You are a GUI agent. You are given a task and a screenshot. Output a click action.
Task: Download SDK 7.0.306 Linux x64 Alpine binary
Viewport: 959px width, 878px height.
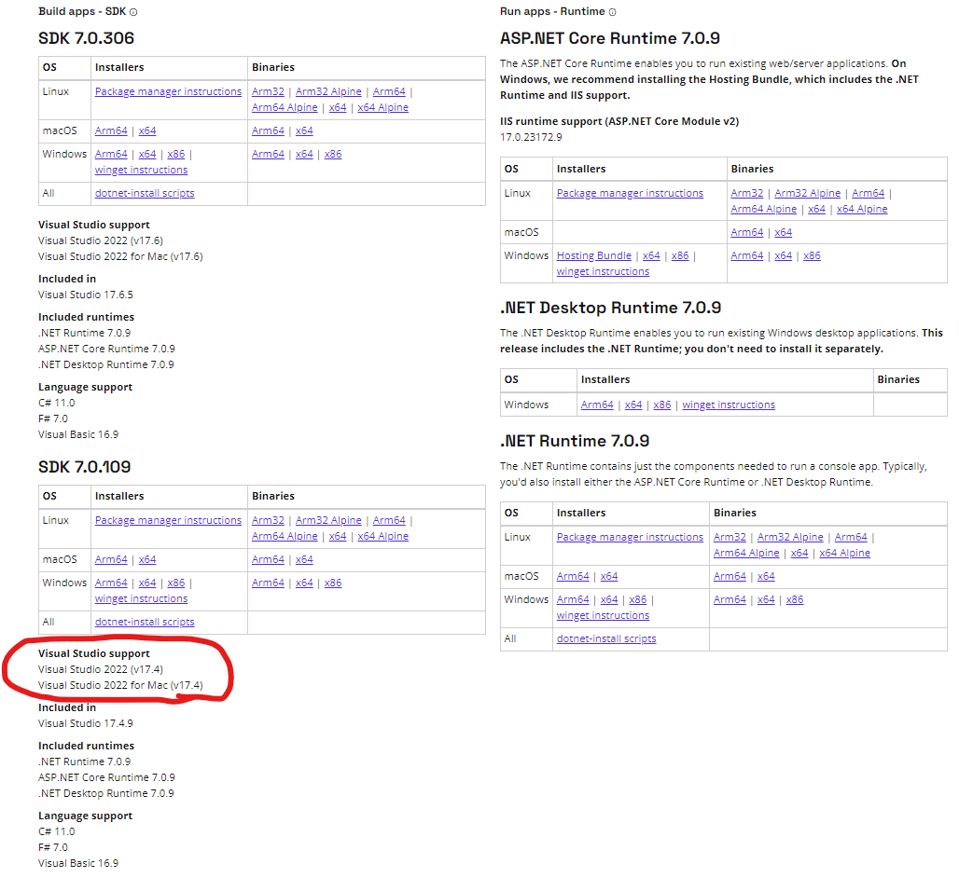coord(382,107)
